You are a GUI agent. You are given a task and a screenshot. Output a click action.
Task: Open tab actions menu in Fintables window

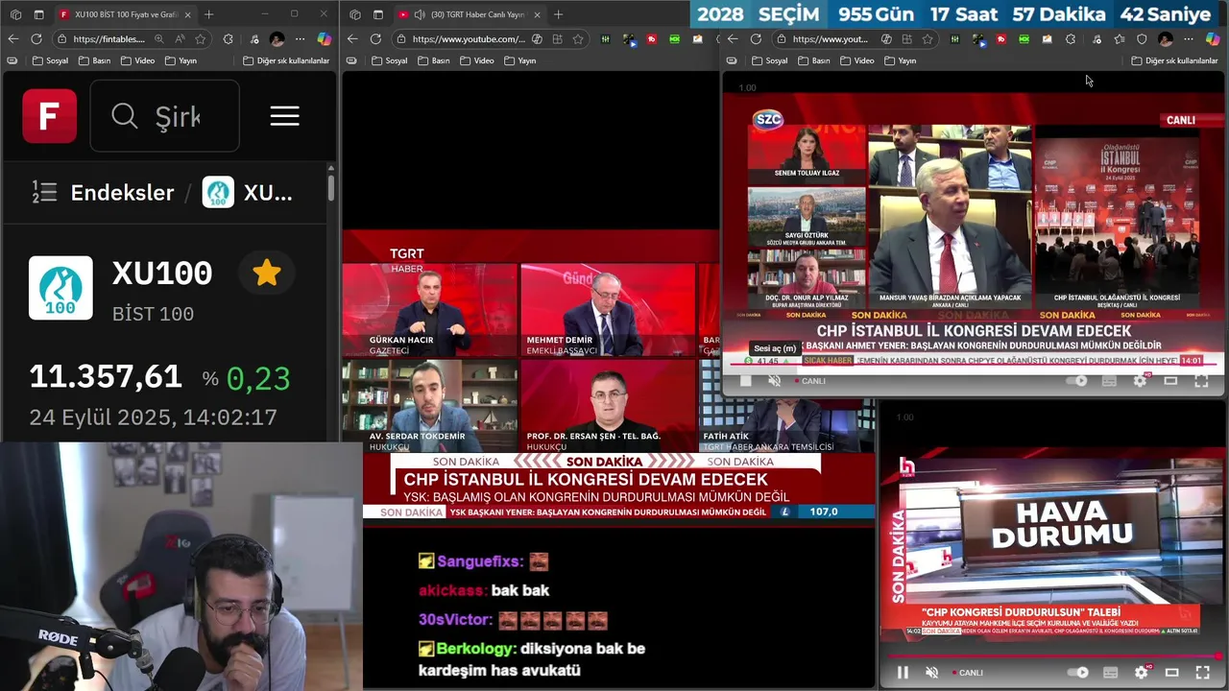[x=38, y=14]
